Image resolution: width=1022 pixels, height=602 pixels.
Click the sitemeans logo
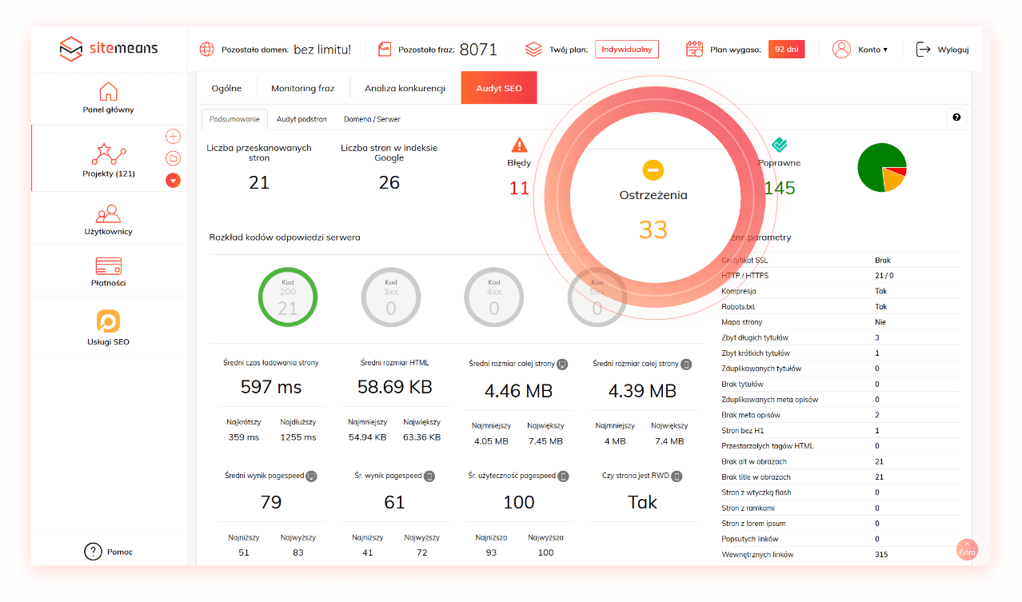pyautogui.click(x=109, y=49)
